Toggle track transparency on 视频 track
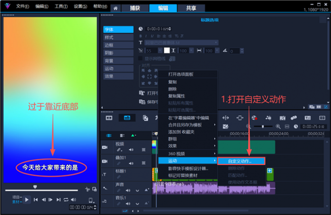Viewport: 331px width, 215px height. click(144, 150)
